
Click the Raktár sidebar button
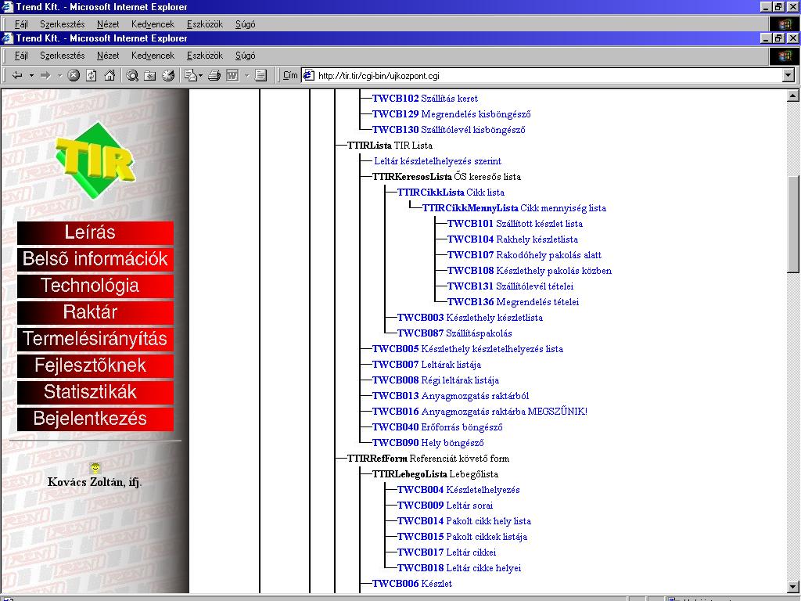[x=95, y=312]
